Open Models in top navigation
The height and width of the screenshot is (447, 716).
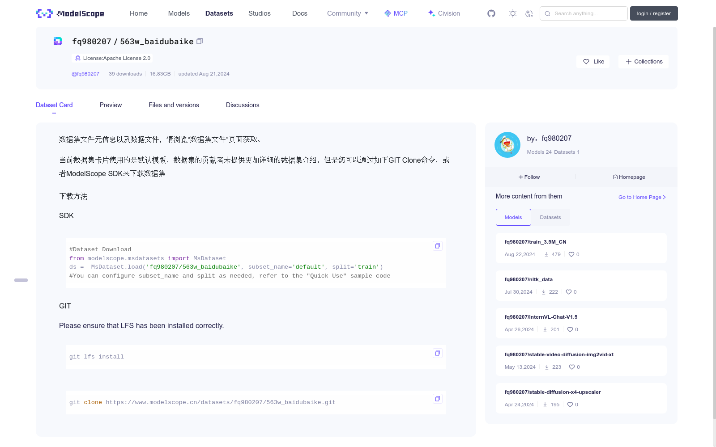(179, 13)
